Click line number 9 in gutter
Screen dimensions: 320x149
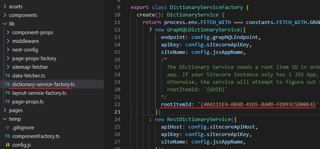(119, 8)
